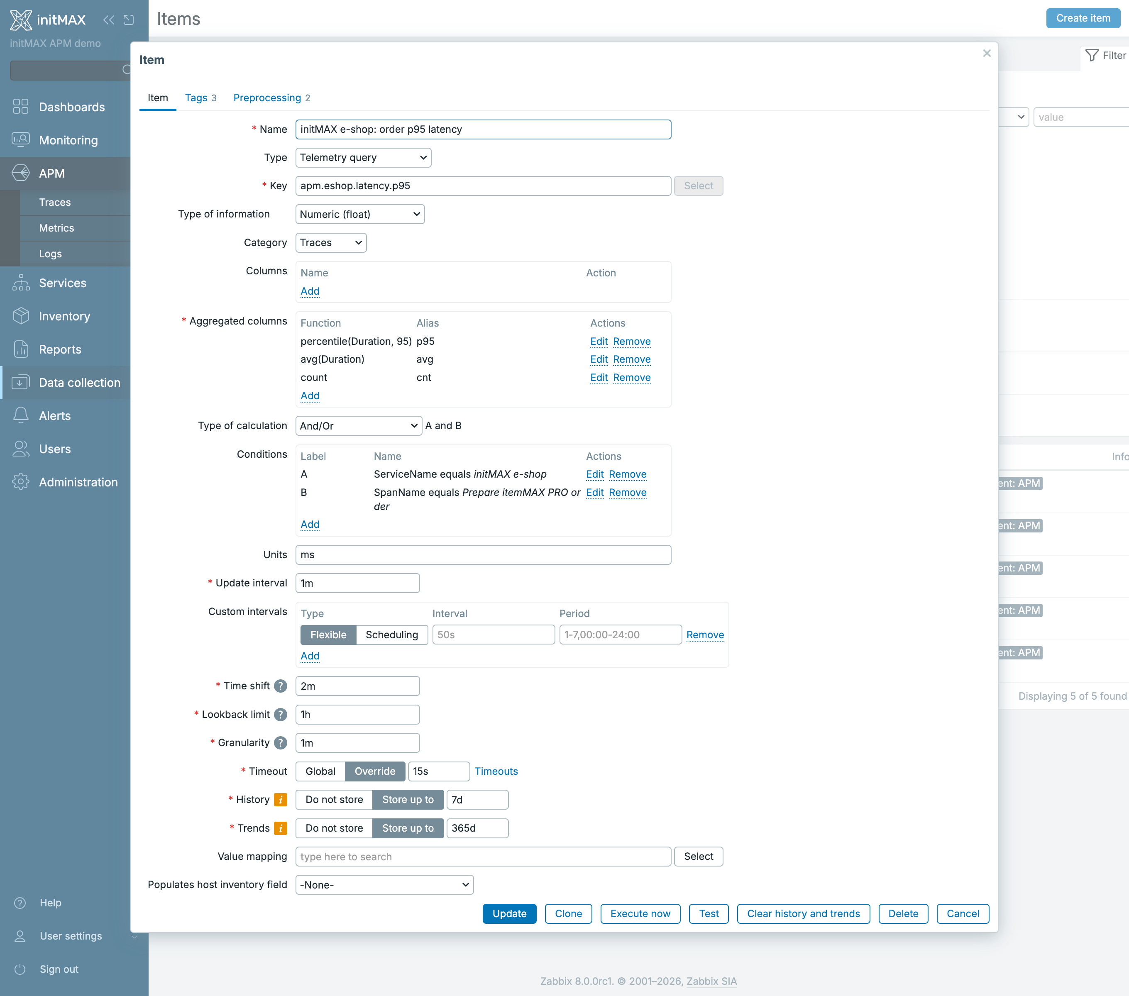
Task: Open the Category dropdown showing Traces
Action: 331,242
